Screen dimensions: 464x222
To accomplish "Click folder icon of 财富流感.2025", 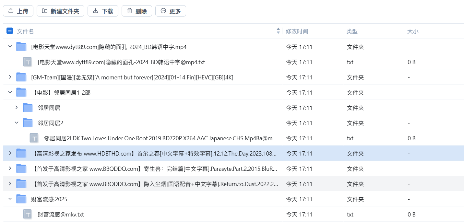I will [21, 199].
